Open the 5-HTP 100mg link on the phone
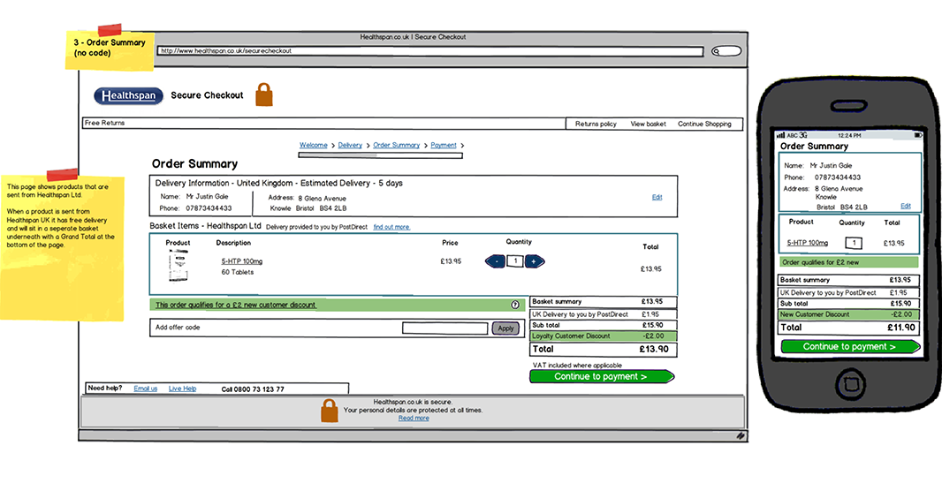The height and width of the screenshot is (483, 942). (808, 243)
